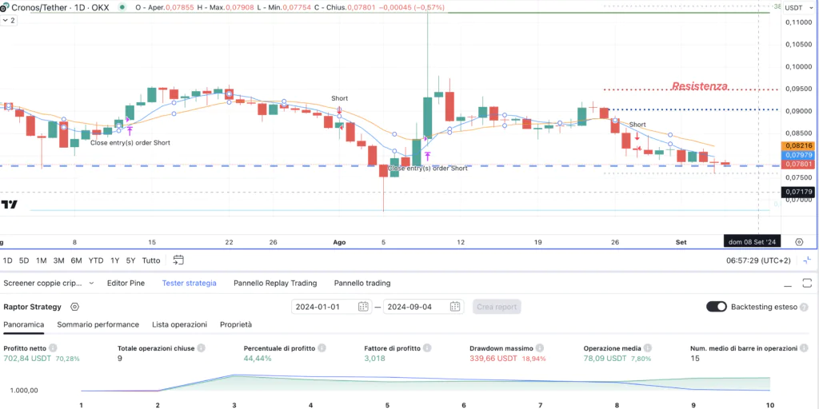Open the go-to-date calendar icon
819x409 pixels.
[178, 260]
